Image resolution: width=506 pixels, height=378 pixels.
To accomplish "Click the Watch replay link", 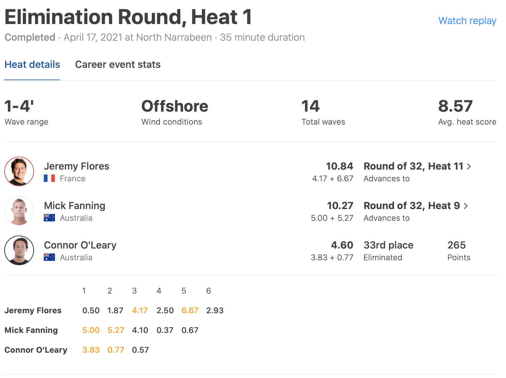I will [x=467, y=21].
